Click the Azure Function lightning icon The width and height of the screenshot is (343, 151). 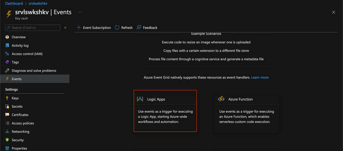(221, 99)
